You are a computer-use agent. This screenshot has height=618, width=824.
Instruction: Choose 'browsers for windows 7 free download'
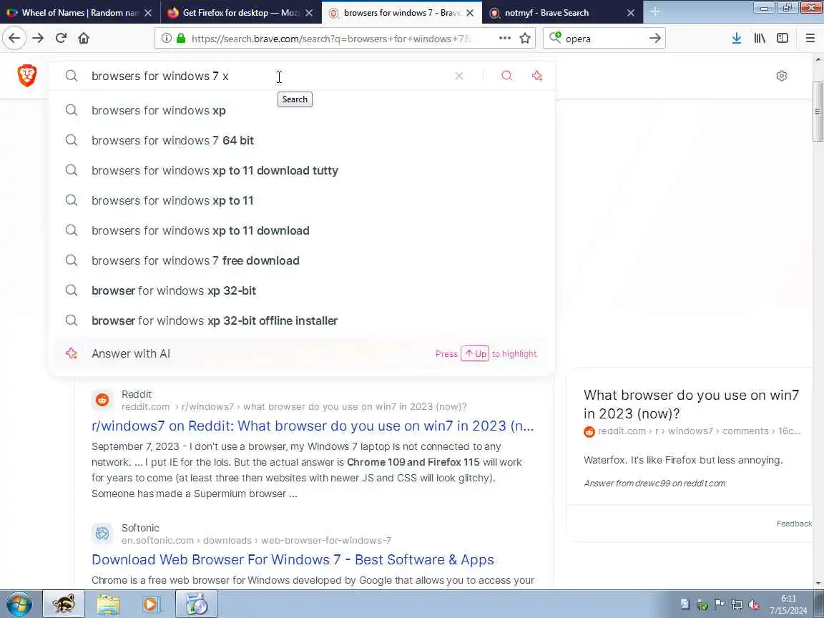tap(302, 260)
